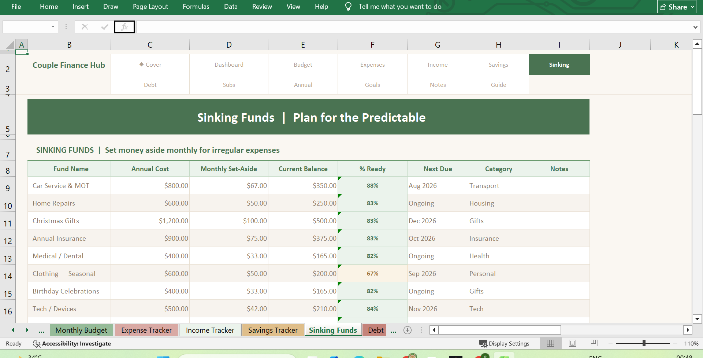The image size is (703, 358).
Task: Open the Review ribbon tab
Action: [x=262, y=7]
